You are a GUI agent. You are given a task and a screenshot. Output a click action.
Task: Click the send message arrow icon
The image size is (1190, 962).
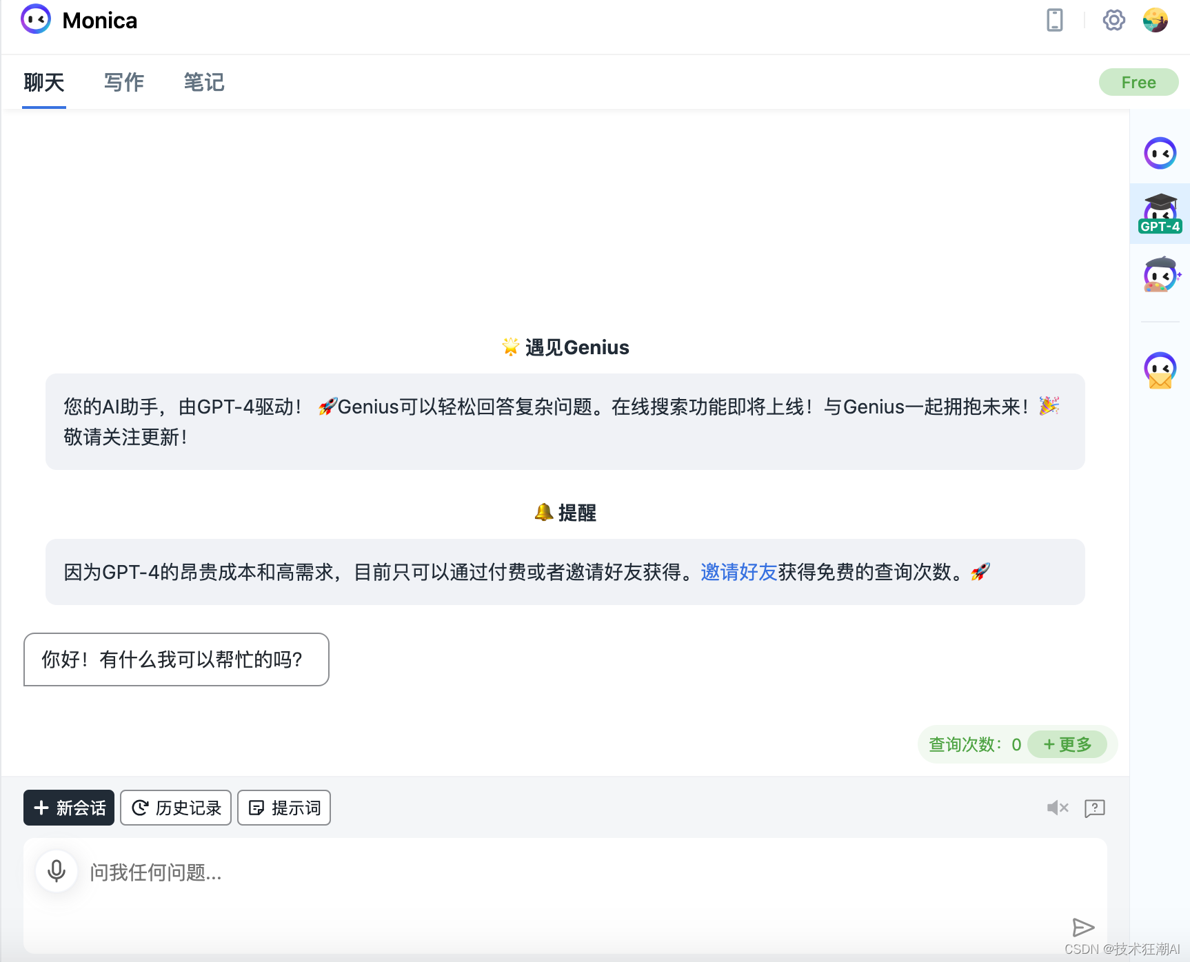(x=1083, y=928)
